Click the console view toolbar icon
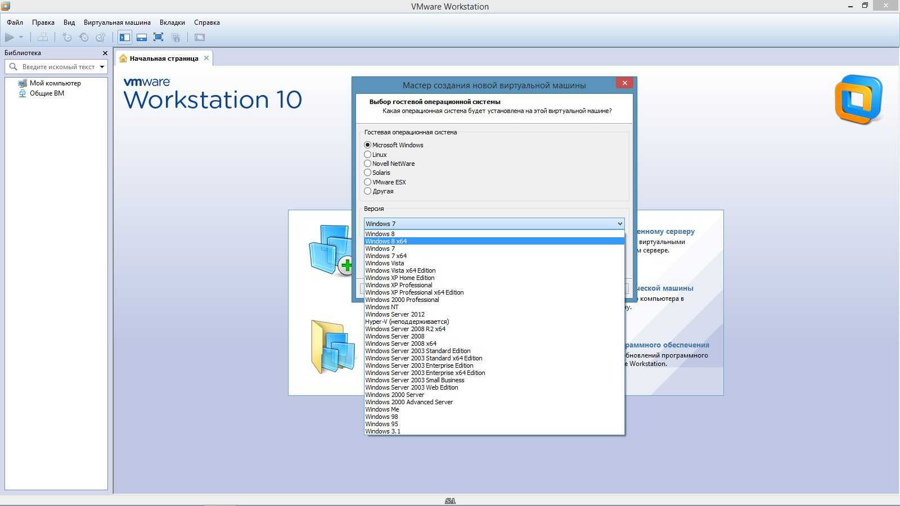 tap(200, 37)
